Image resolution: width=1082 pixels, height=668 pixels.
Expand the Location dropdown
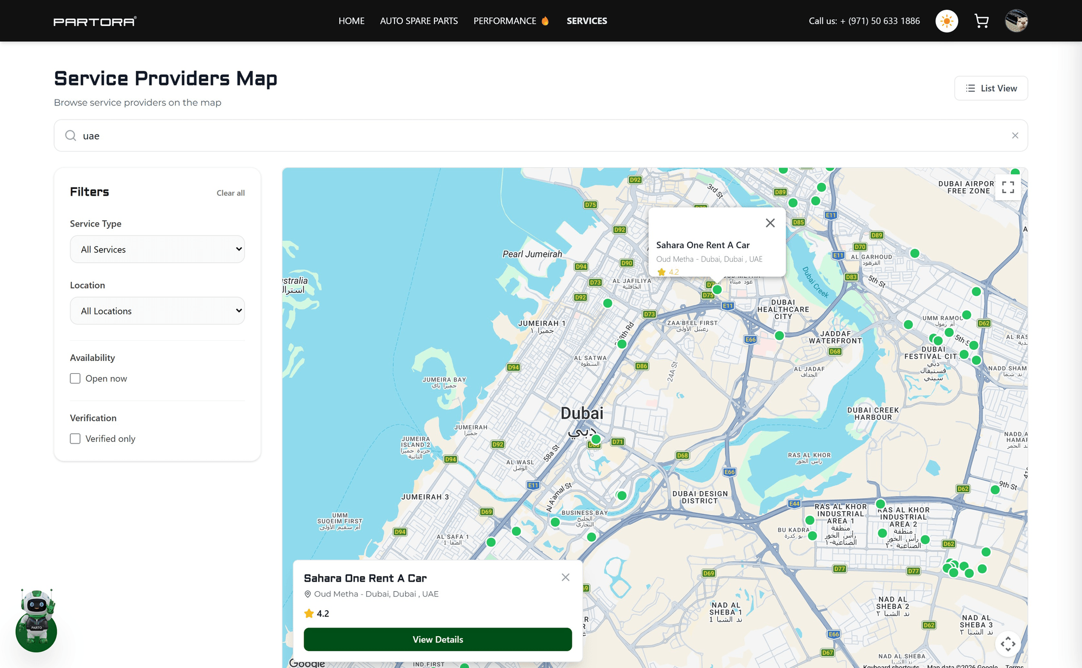157,311
